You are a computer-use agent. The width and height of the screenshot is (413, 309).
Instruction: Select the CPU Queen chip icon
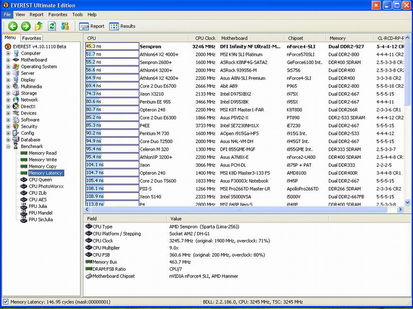coord(24,180)
